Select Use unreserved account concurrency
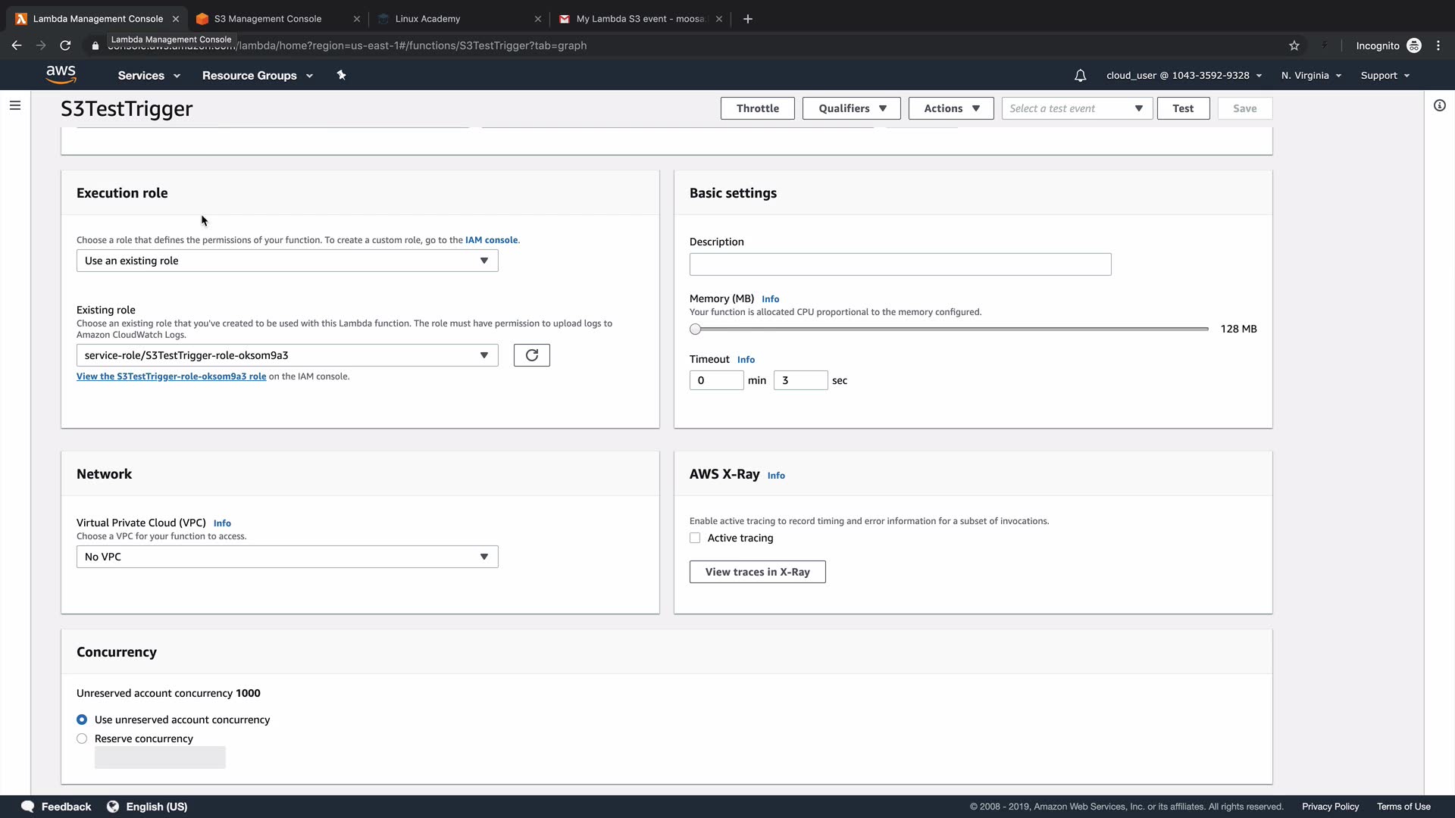1455x818 pixels. click(x=82, y=720)
